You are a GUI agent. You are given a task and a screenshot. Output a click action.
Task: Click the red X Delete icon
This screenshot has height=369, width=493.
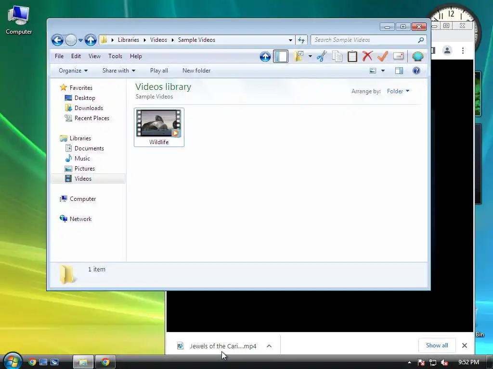pos(367,56)
